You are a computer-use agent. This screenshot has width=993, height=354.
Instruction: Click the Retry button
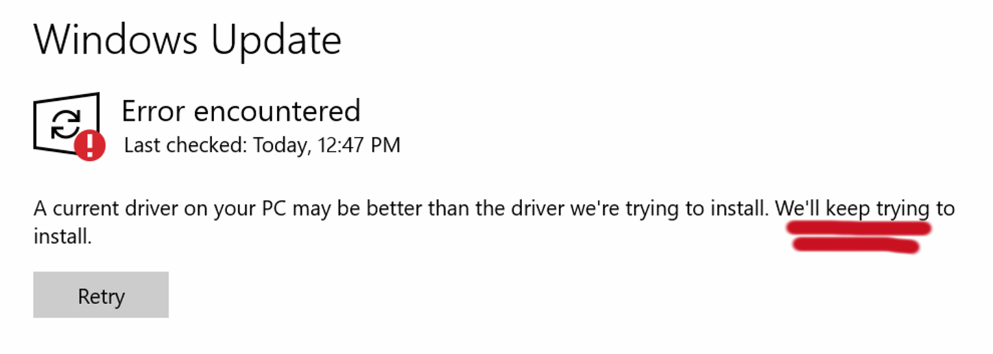pyautogui.click(x=101, y=295)
